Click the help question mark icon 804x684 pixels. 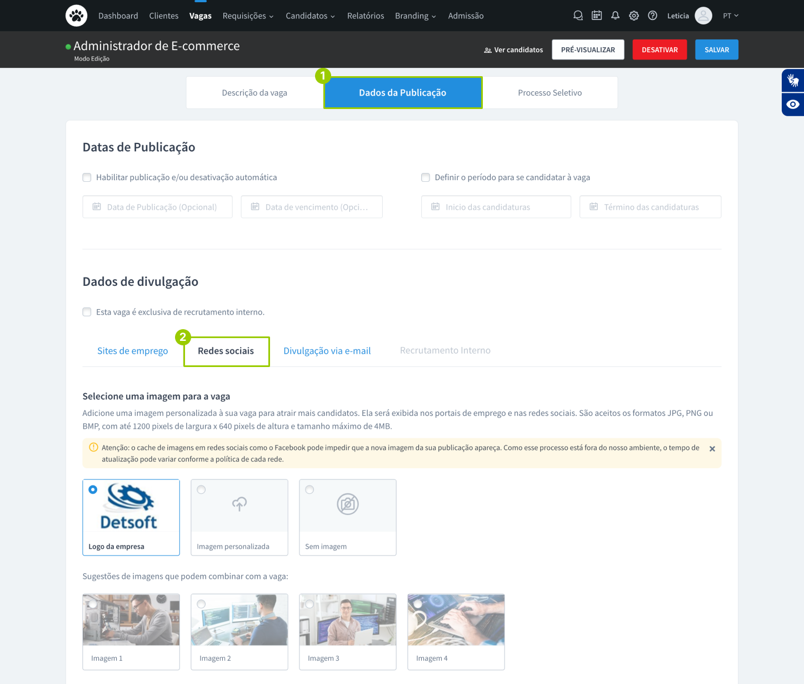[x=653, y=16]
